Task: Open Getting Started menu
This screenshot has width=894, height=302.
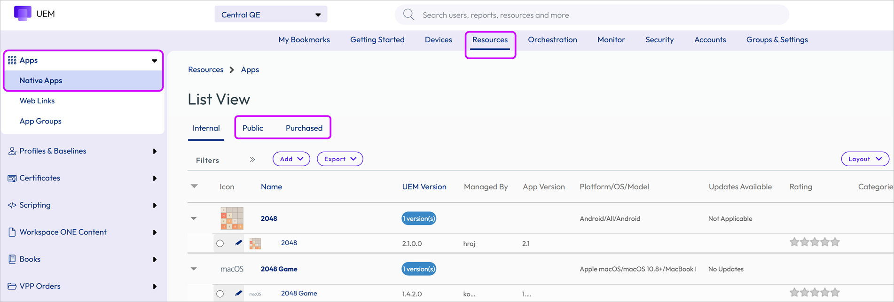Action: [x=377, y=39]
